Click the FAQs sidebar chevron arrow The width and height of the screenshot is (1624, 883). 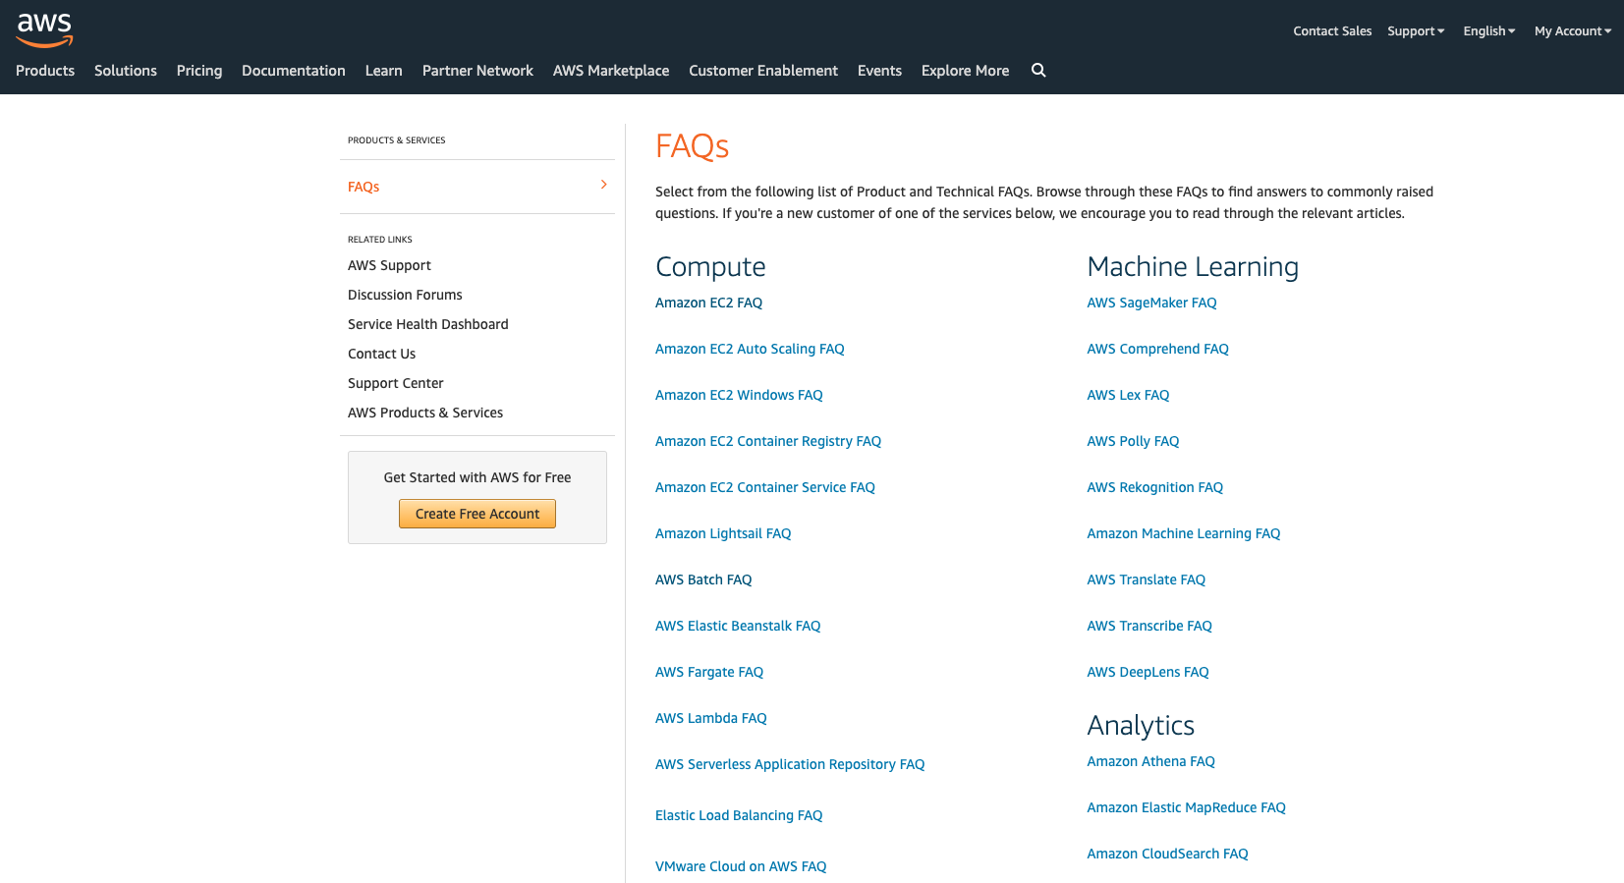[x=603, y=185]
